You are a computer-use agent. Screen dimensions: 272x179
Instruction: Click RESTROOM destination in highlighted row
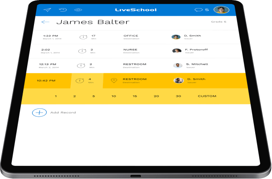point(135,79)
